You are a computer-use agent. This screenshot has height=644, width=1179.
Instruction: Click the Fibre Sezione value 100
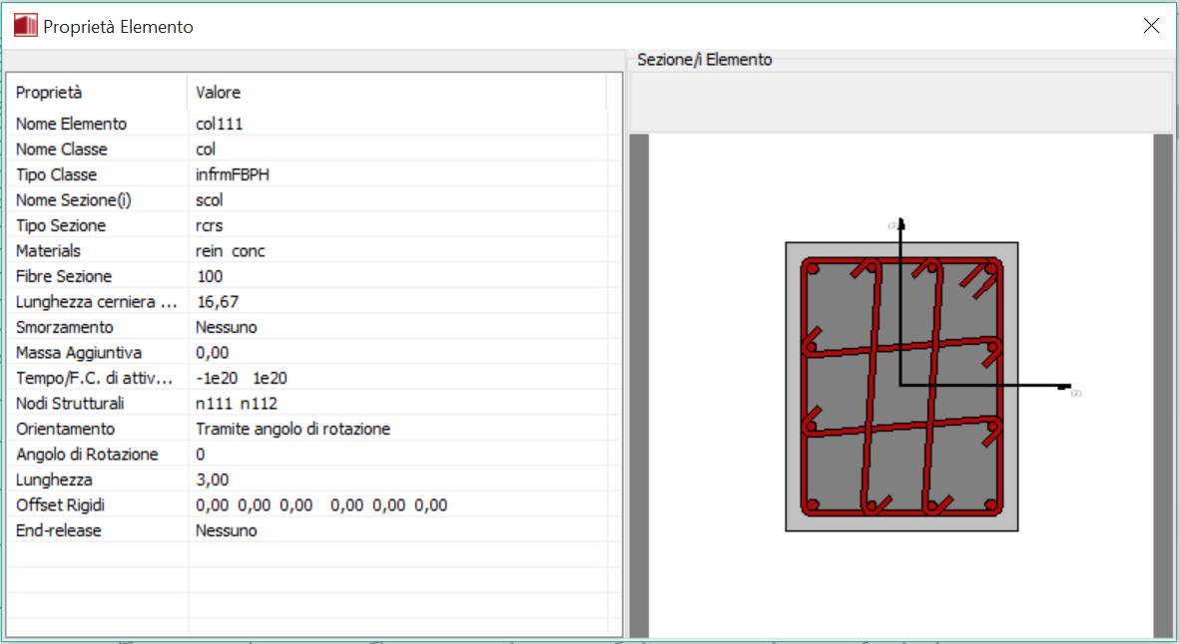tap(210, 276)
